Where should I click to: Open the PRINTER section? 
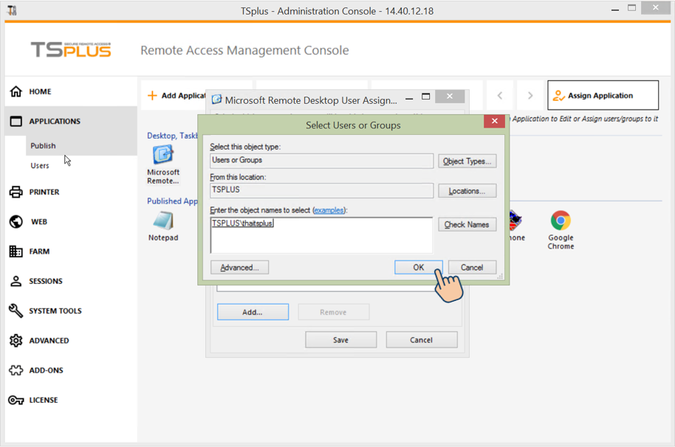click(x=44, y=192)
